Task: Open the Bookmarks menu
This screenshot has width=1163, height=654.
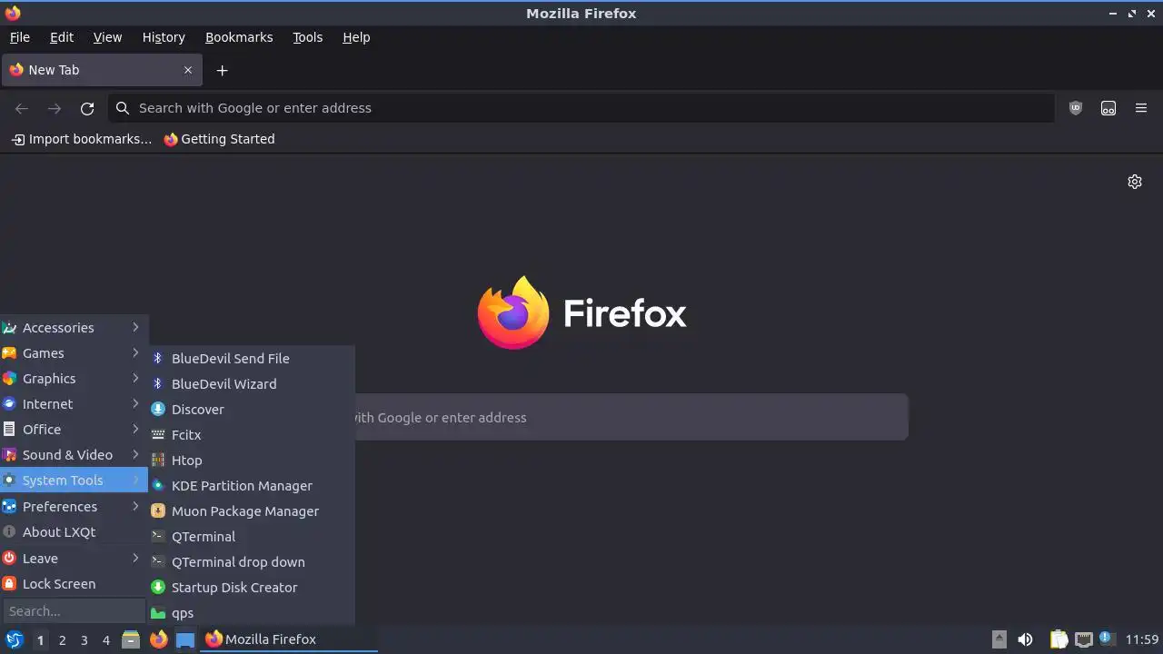Action: [239, 37]
